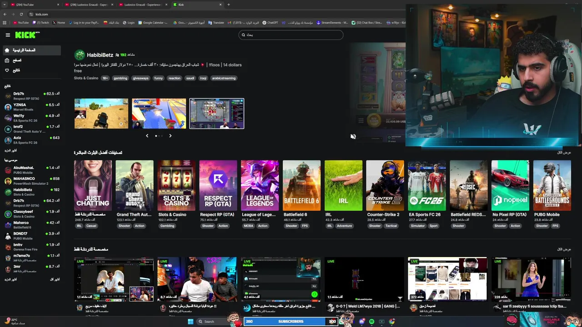Screen dimensions: 582x327
Task: Go to next featured stream carousel arrow
Action: coord(170,135)
